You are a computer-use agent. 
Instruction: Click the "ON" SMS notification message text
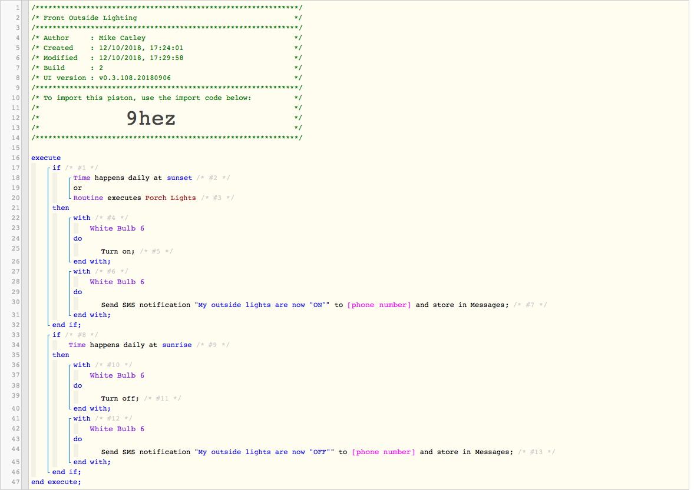click(262, 305)
